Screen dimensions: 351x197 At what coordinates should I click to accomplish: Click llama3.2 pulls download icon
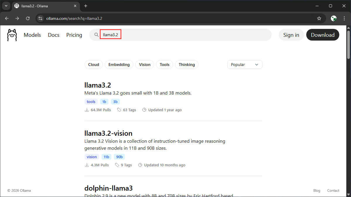pyautogui.click(x=87, y=110)
